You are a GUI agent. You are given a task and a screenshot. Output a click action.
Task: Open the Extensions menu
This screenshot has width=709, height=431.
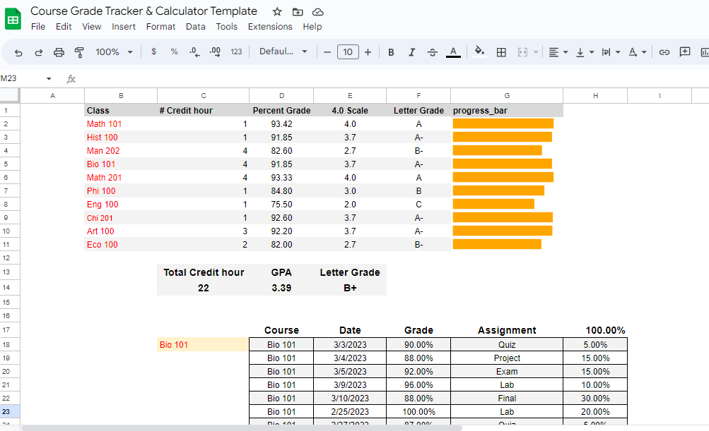point(270,26)
